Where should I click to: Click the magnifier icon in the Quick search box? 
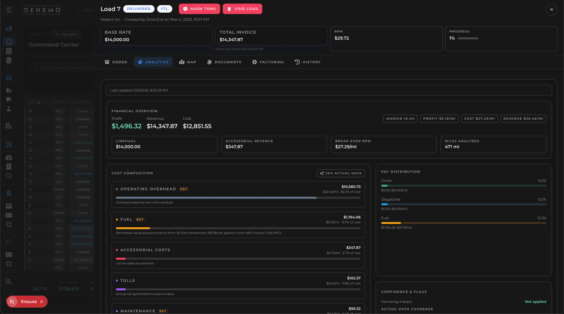coord(78,10)
